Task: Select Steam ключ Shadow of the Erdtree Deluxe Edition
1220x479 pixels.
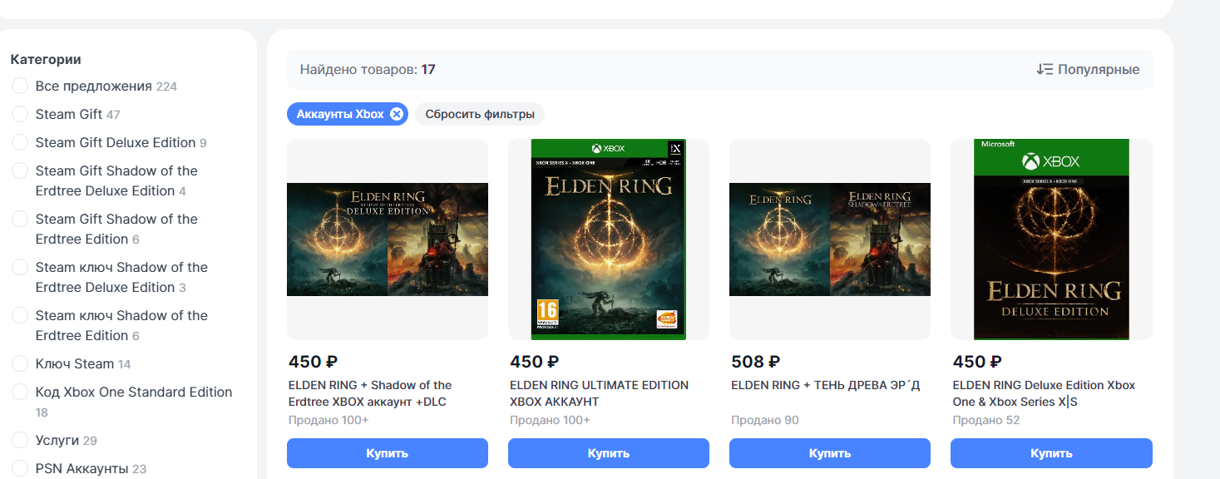Action: tap(20, 268)
